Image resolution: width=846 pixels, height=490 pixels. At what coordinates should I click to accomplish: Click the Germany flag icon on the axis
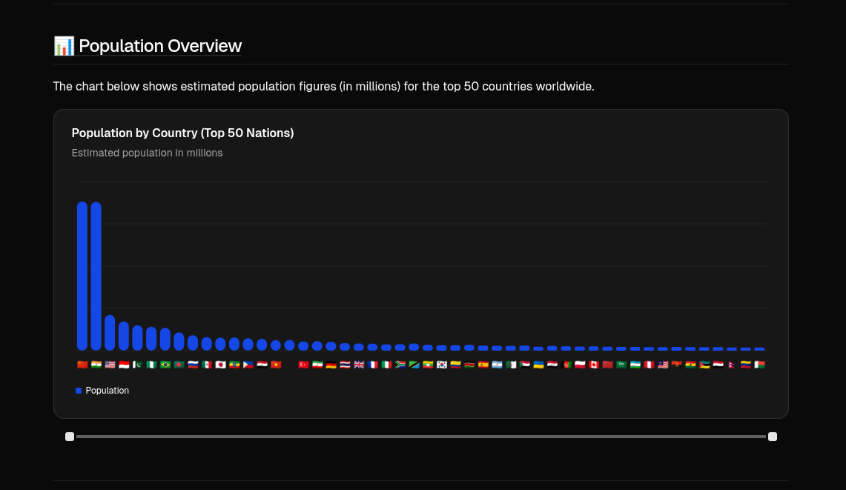331,364
